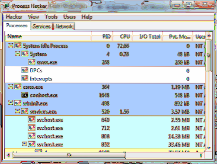Click icon of svchost.exe PID 808
The height and width of the screenshot is (164, 217).
tap(32, 136)
